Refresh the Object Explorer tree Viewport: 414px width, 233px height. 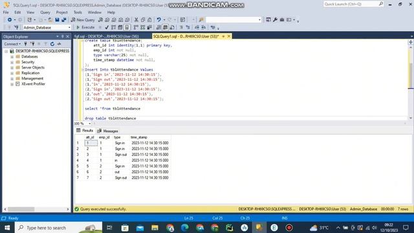pyautogui.click(x=52, y=44)
